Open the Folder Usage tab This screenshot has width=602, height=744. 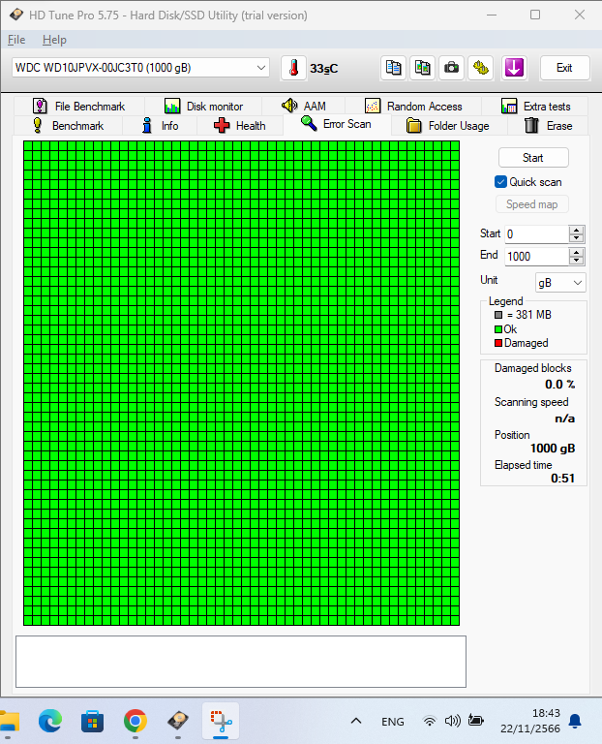449,126
